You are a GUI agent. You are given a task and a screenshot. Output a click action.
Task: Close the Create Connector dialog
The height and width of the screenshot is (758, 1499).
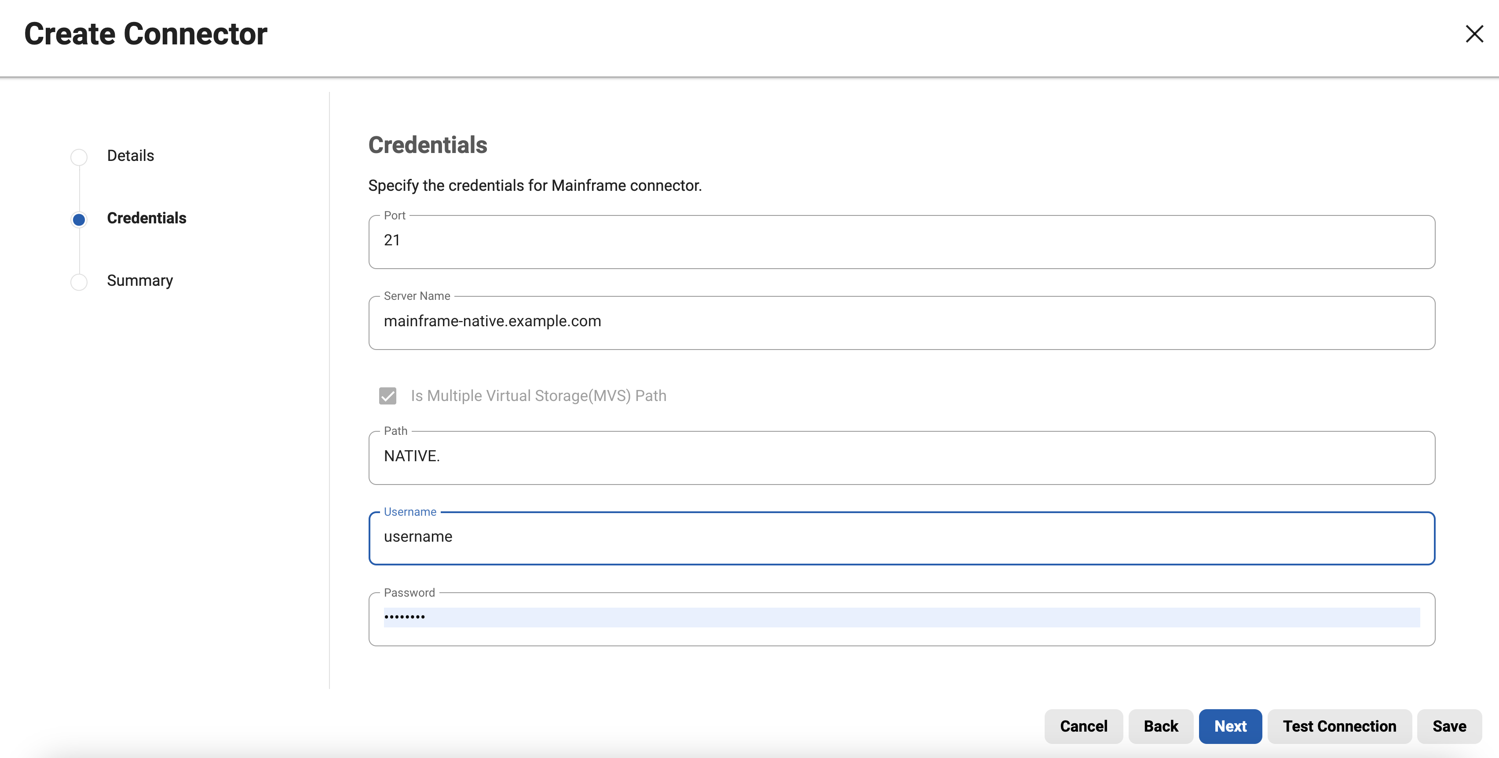[x=1474, y=34]
